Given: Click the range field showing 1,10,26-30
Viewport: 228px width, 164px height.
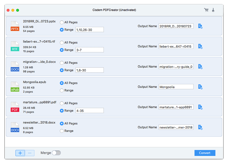Looking at the screenshot, I should tap(89, 30).
